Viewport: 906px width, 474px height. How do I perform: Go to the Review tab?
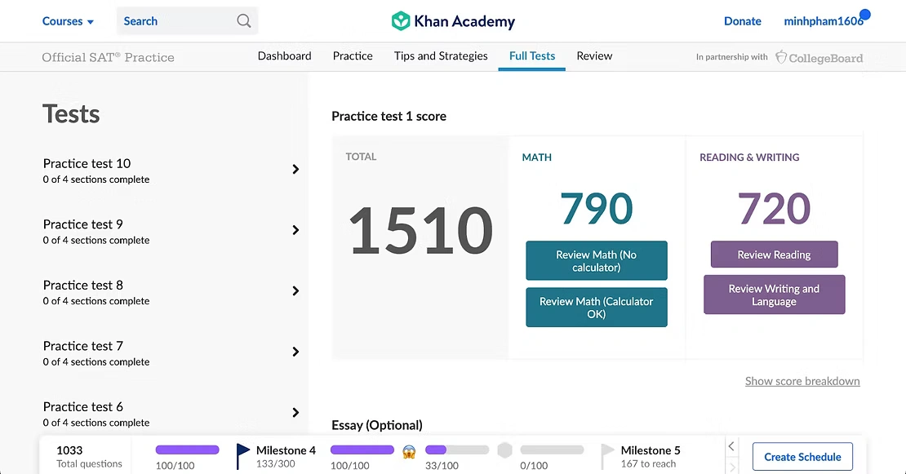click(594, 56)
